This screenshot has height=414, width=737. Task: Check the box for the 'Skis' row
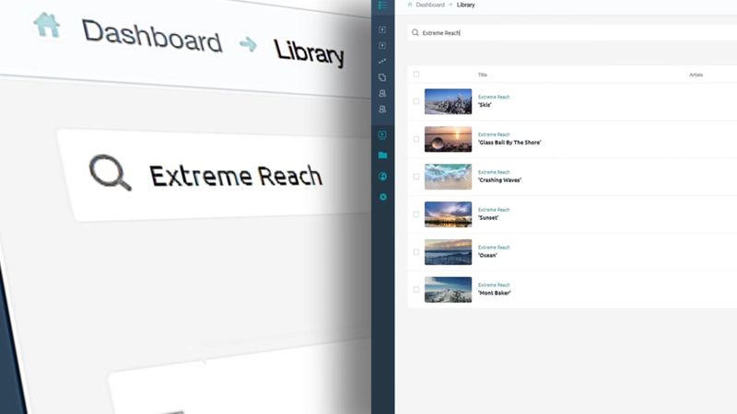click(416, 101)
